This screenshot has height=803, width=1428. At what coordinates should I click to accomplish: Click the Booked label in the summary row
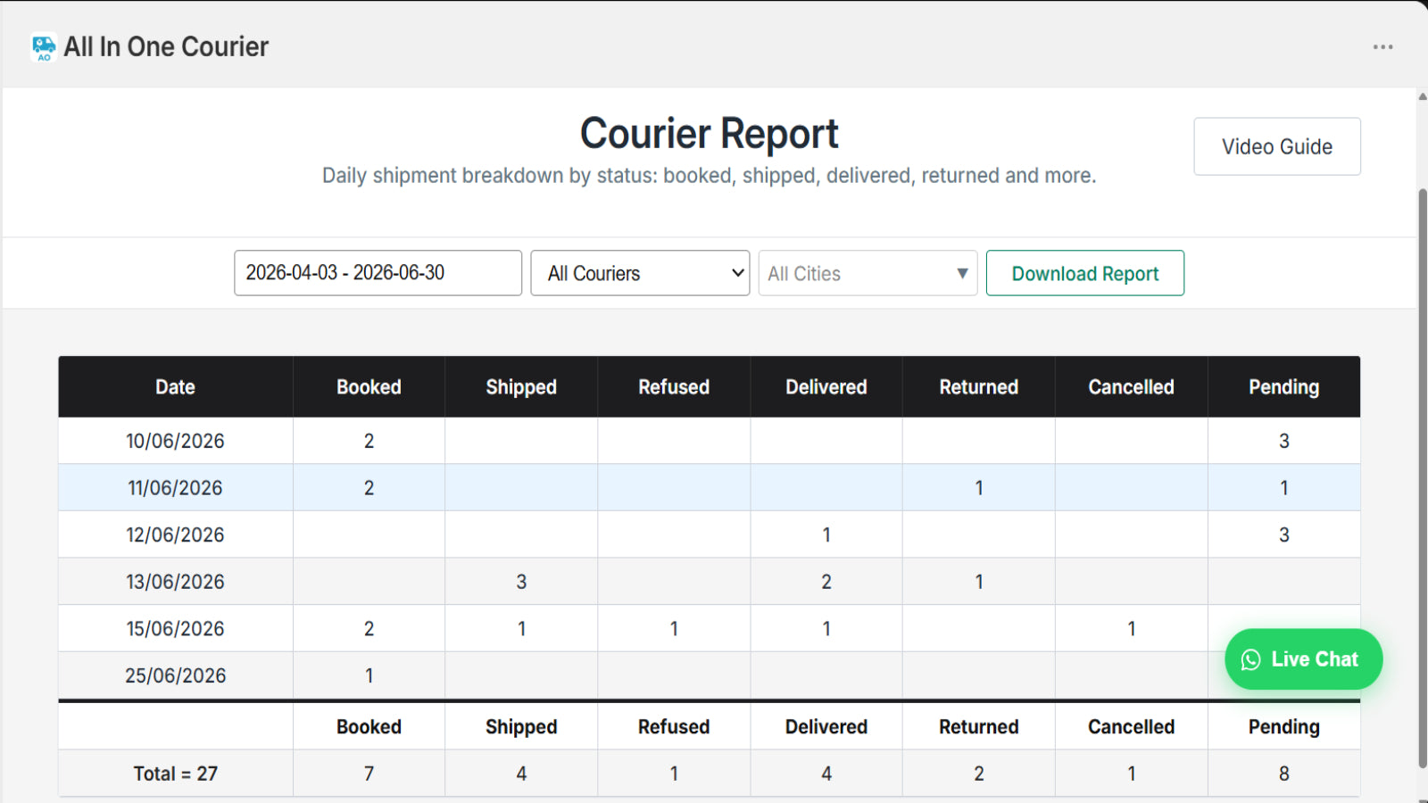[369, 726]
